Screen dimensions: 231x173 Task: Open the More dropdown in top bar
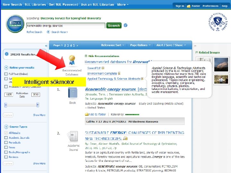click(123, 4)
